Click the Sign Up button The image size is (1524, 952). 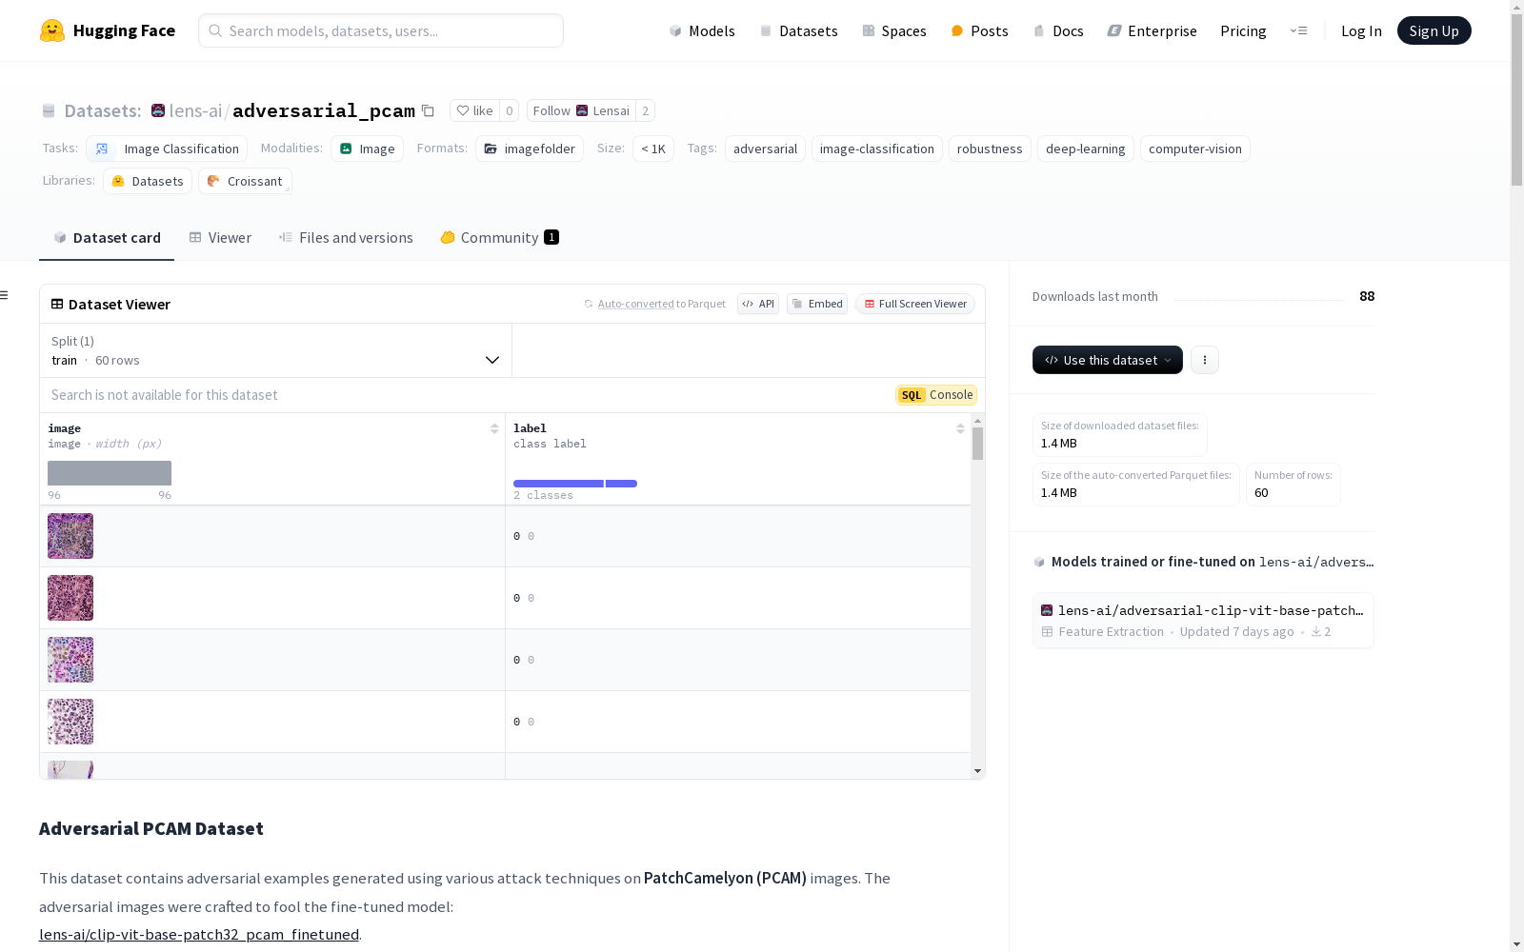[x=1434, y=30]
